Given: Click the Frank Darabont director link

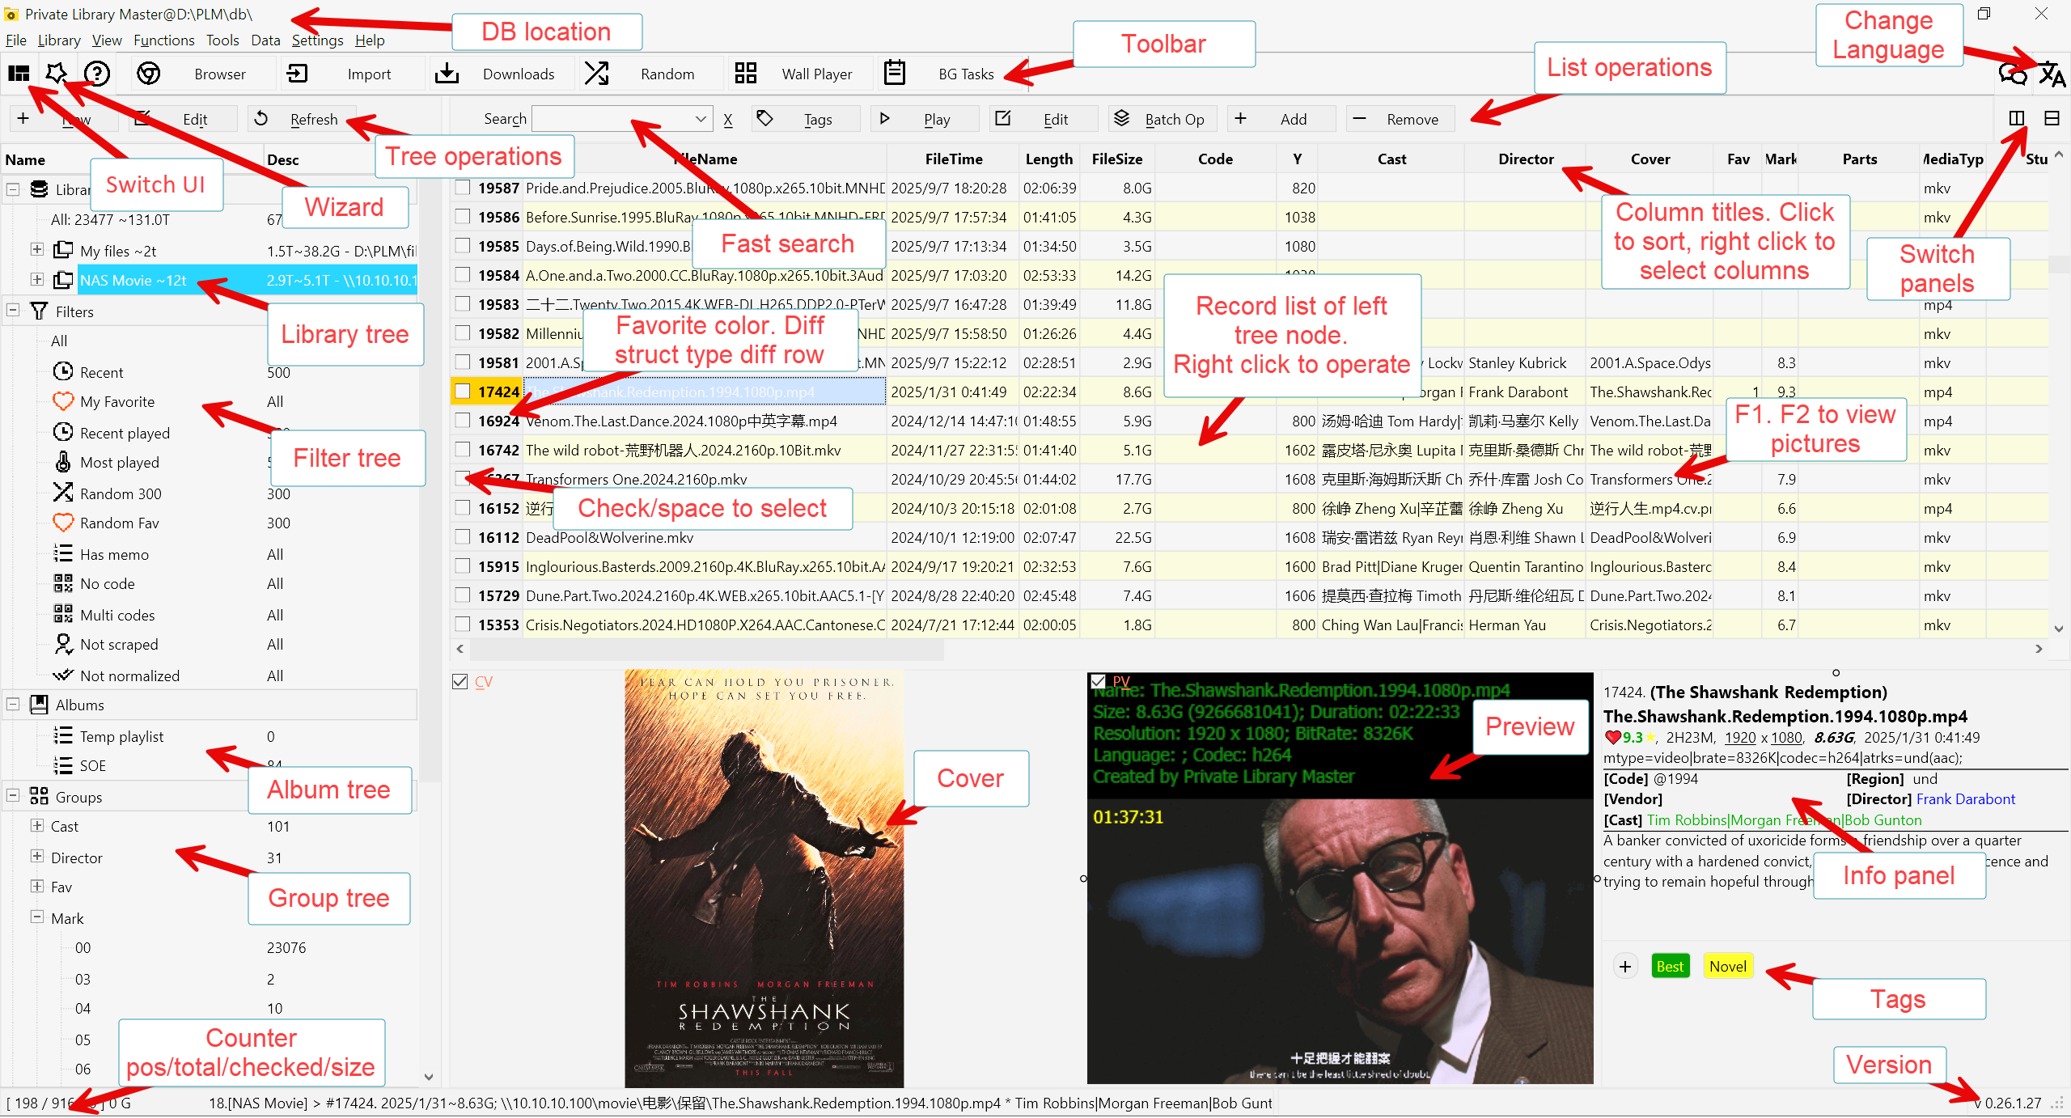Looking at the screenshot, I should [x=1965, y=799].
